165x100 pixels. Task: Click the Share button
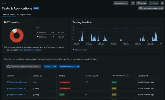(x=154, y=3)
